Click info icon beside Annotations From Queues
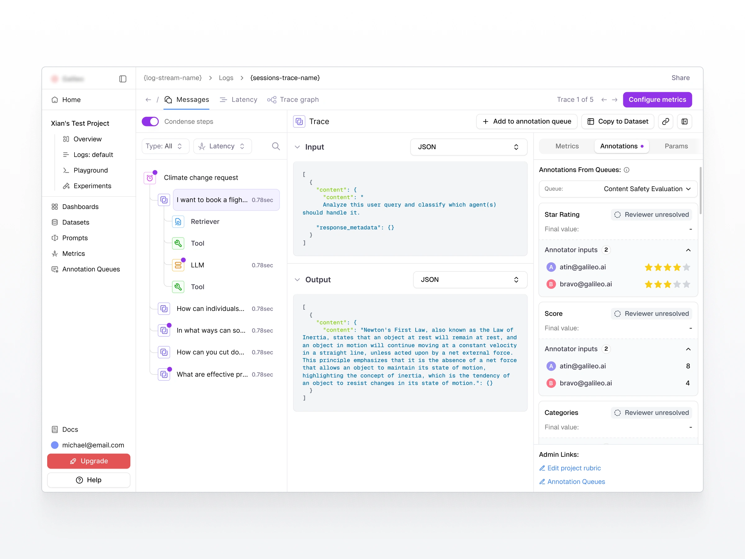 point(626,170)
